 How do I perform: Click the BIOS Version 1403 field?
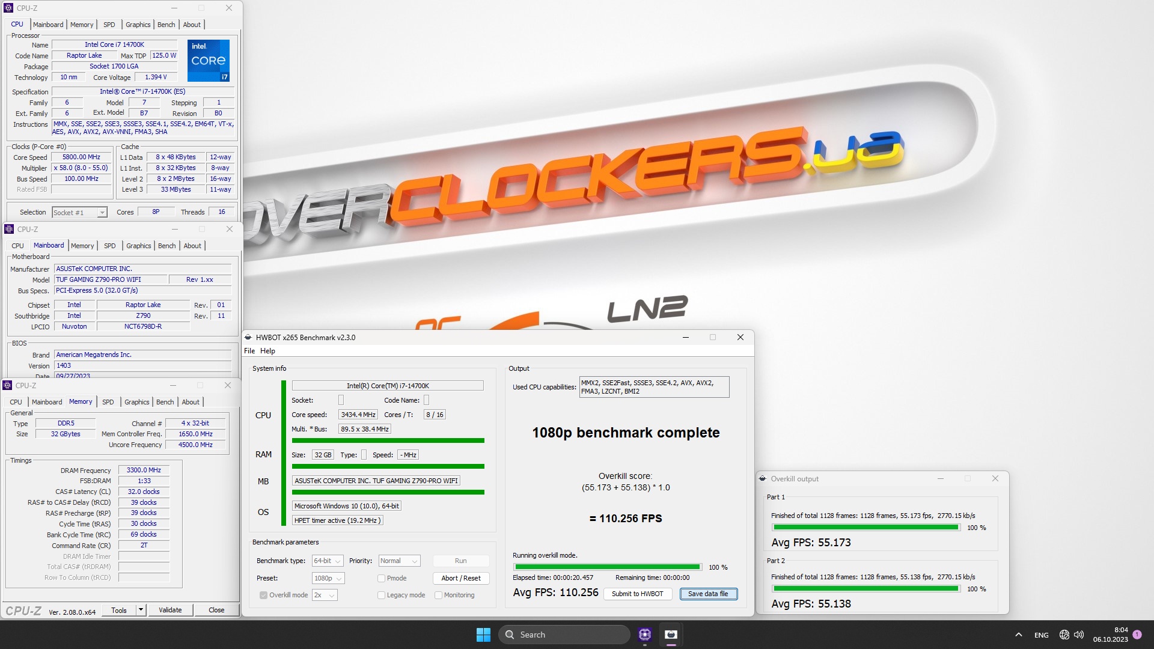(x=142, y=365)
